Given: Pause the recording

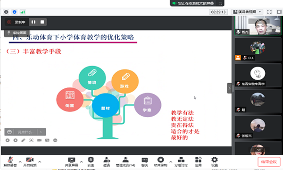Looking at the screenshot, I should pos(33,22).
